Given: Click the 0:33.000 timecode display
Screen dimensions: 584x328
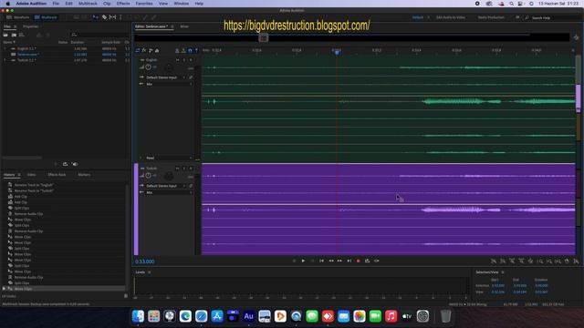Looking at the screenshot, I should pyautogui.click(x=145, y=261).
